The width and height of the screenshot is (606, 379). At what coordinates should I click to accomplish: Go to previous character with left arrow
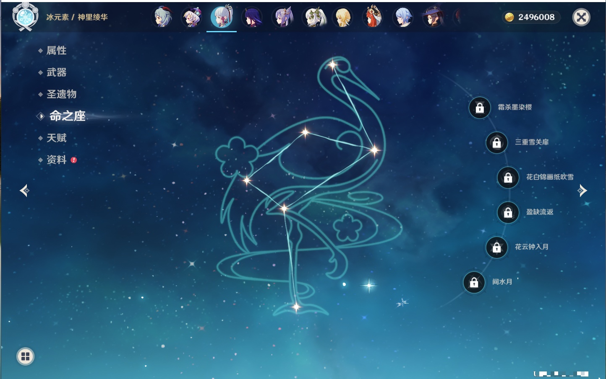coord(24,191)
